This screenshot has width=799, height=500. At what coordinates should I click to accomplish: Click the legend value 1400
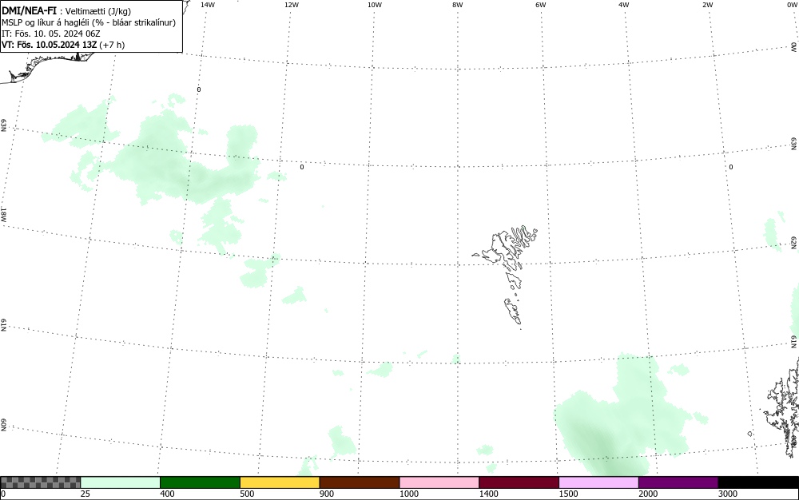click(489, 494)
